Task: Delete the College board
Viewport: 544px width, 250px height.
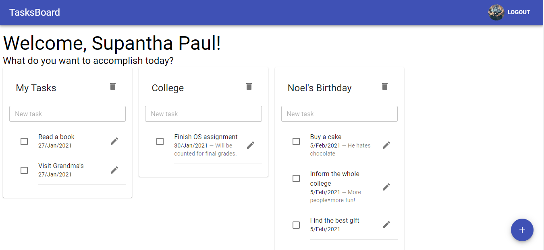Action: pos(249,86)
